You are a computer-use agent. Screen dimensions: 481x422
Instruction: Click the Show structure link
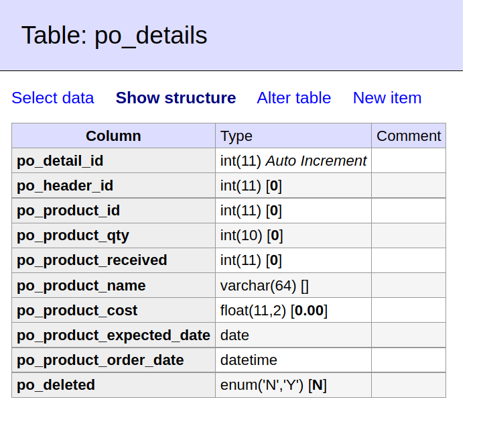176,98
